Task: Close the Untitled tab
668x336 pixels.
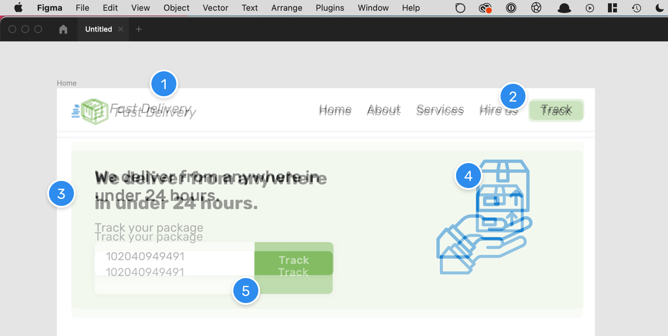Action: [x=121, y=29]
